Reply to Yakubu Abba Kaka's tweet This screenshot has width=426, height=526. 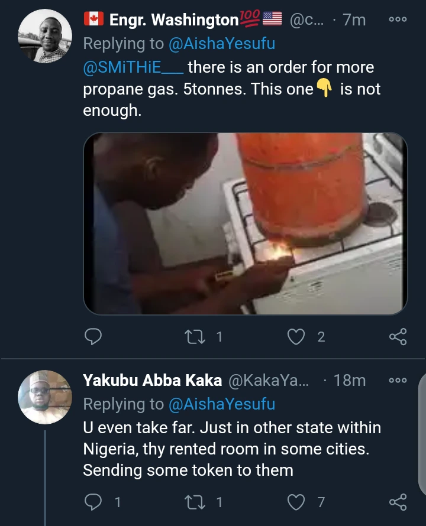pyautogui.click(x=93, y=502)
